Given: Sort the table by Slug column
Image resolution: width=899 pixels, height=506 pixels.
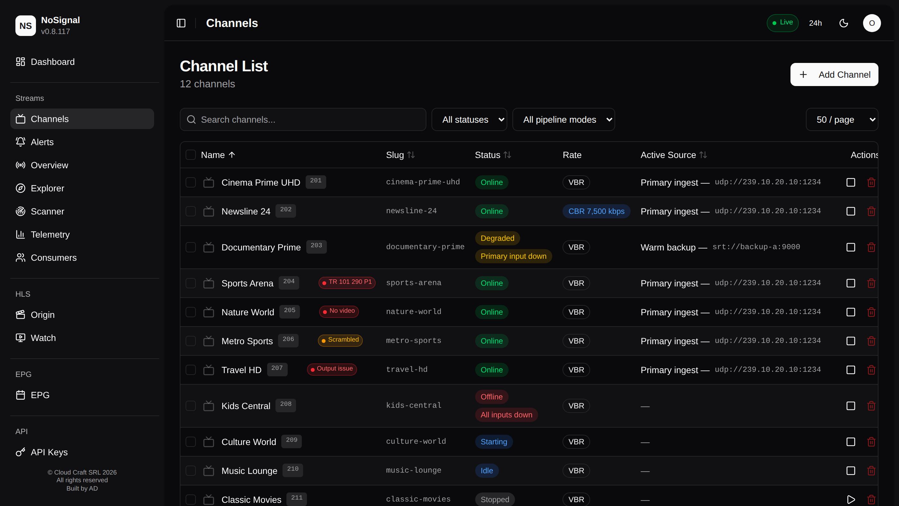Looking at the screenshot, I should (x=400, y=155).
